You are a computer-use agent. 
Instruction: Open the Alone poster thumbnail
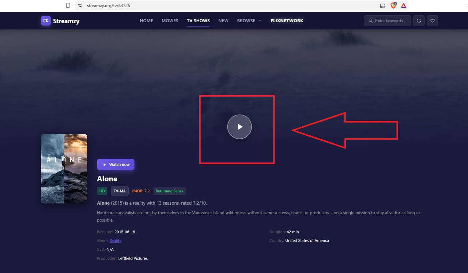[x=64, y=169]
